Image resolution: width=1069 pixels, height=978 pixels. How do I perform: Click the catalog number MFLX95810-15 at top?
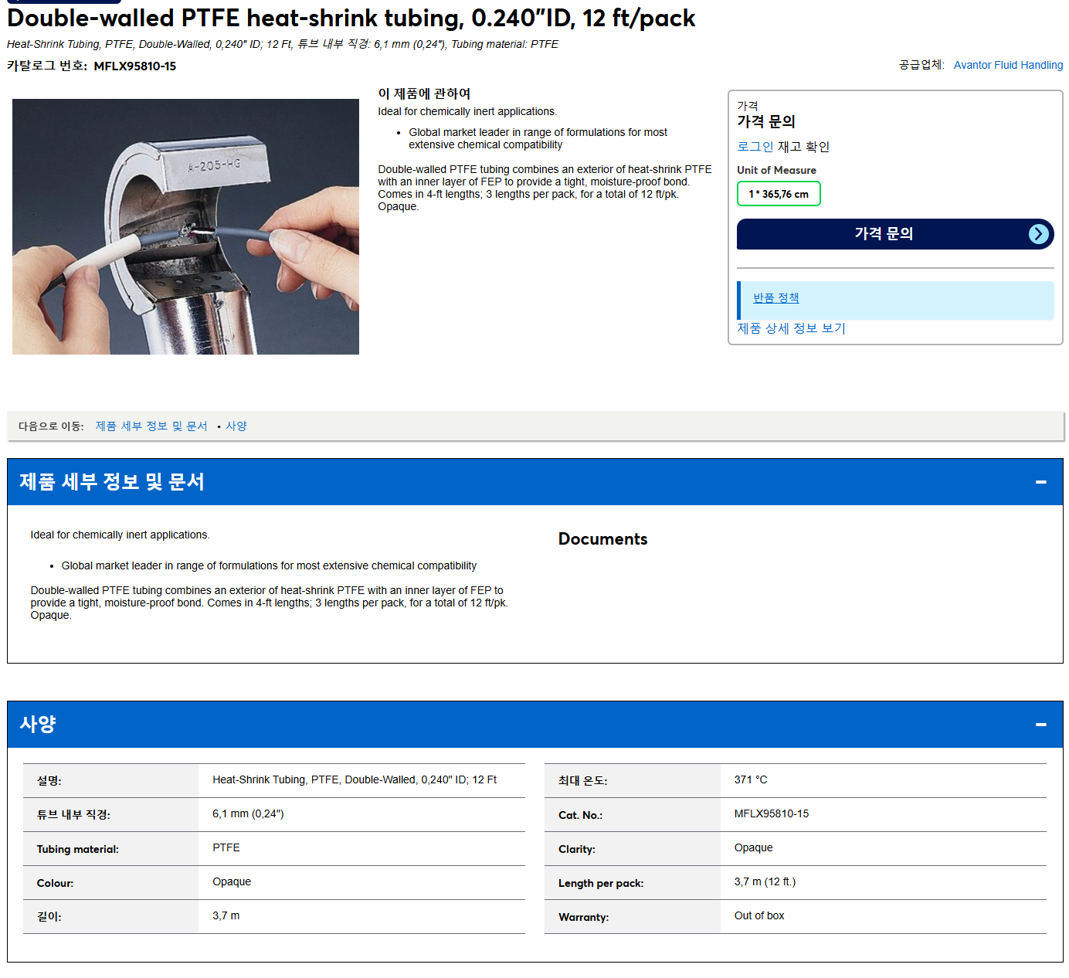tap(135, 66)
